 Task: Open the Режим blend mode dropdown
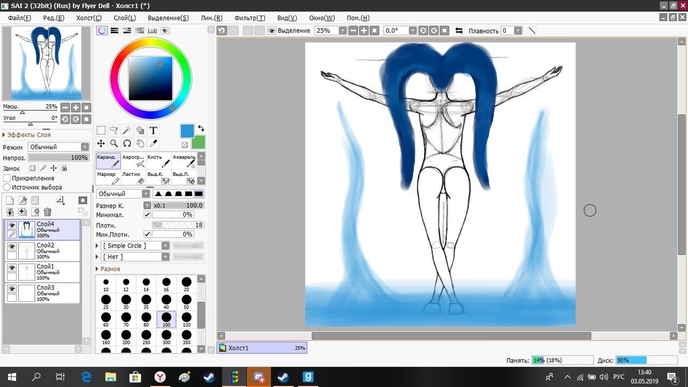coord(59,147)
